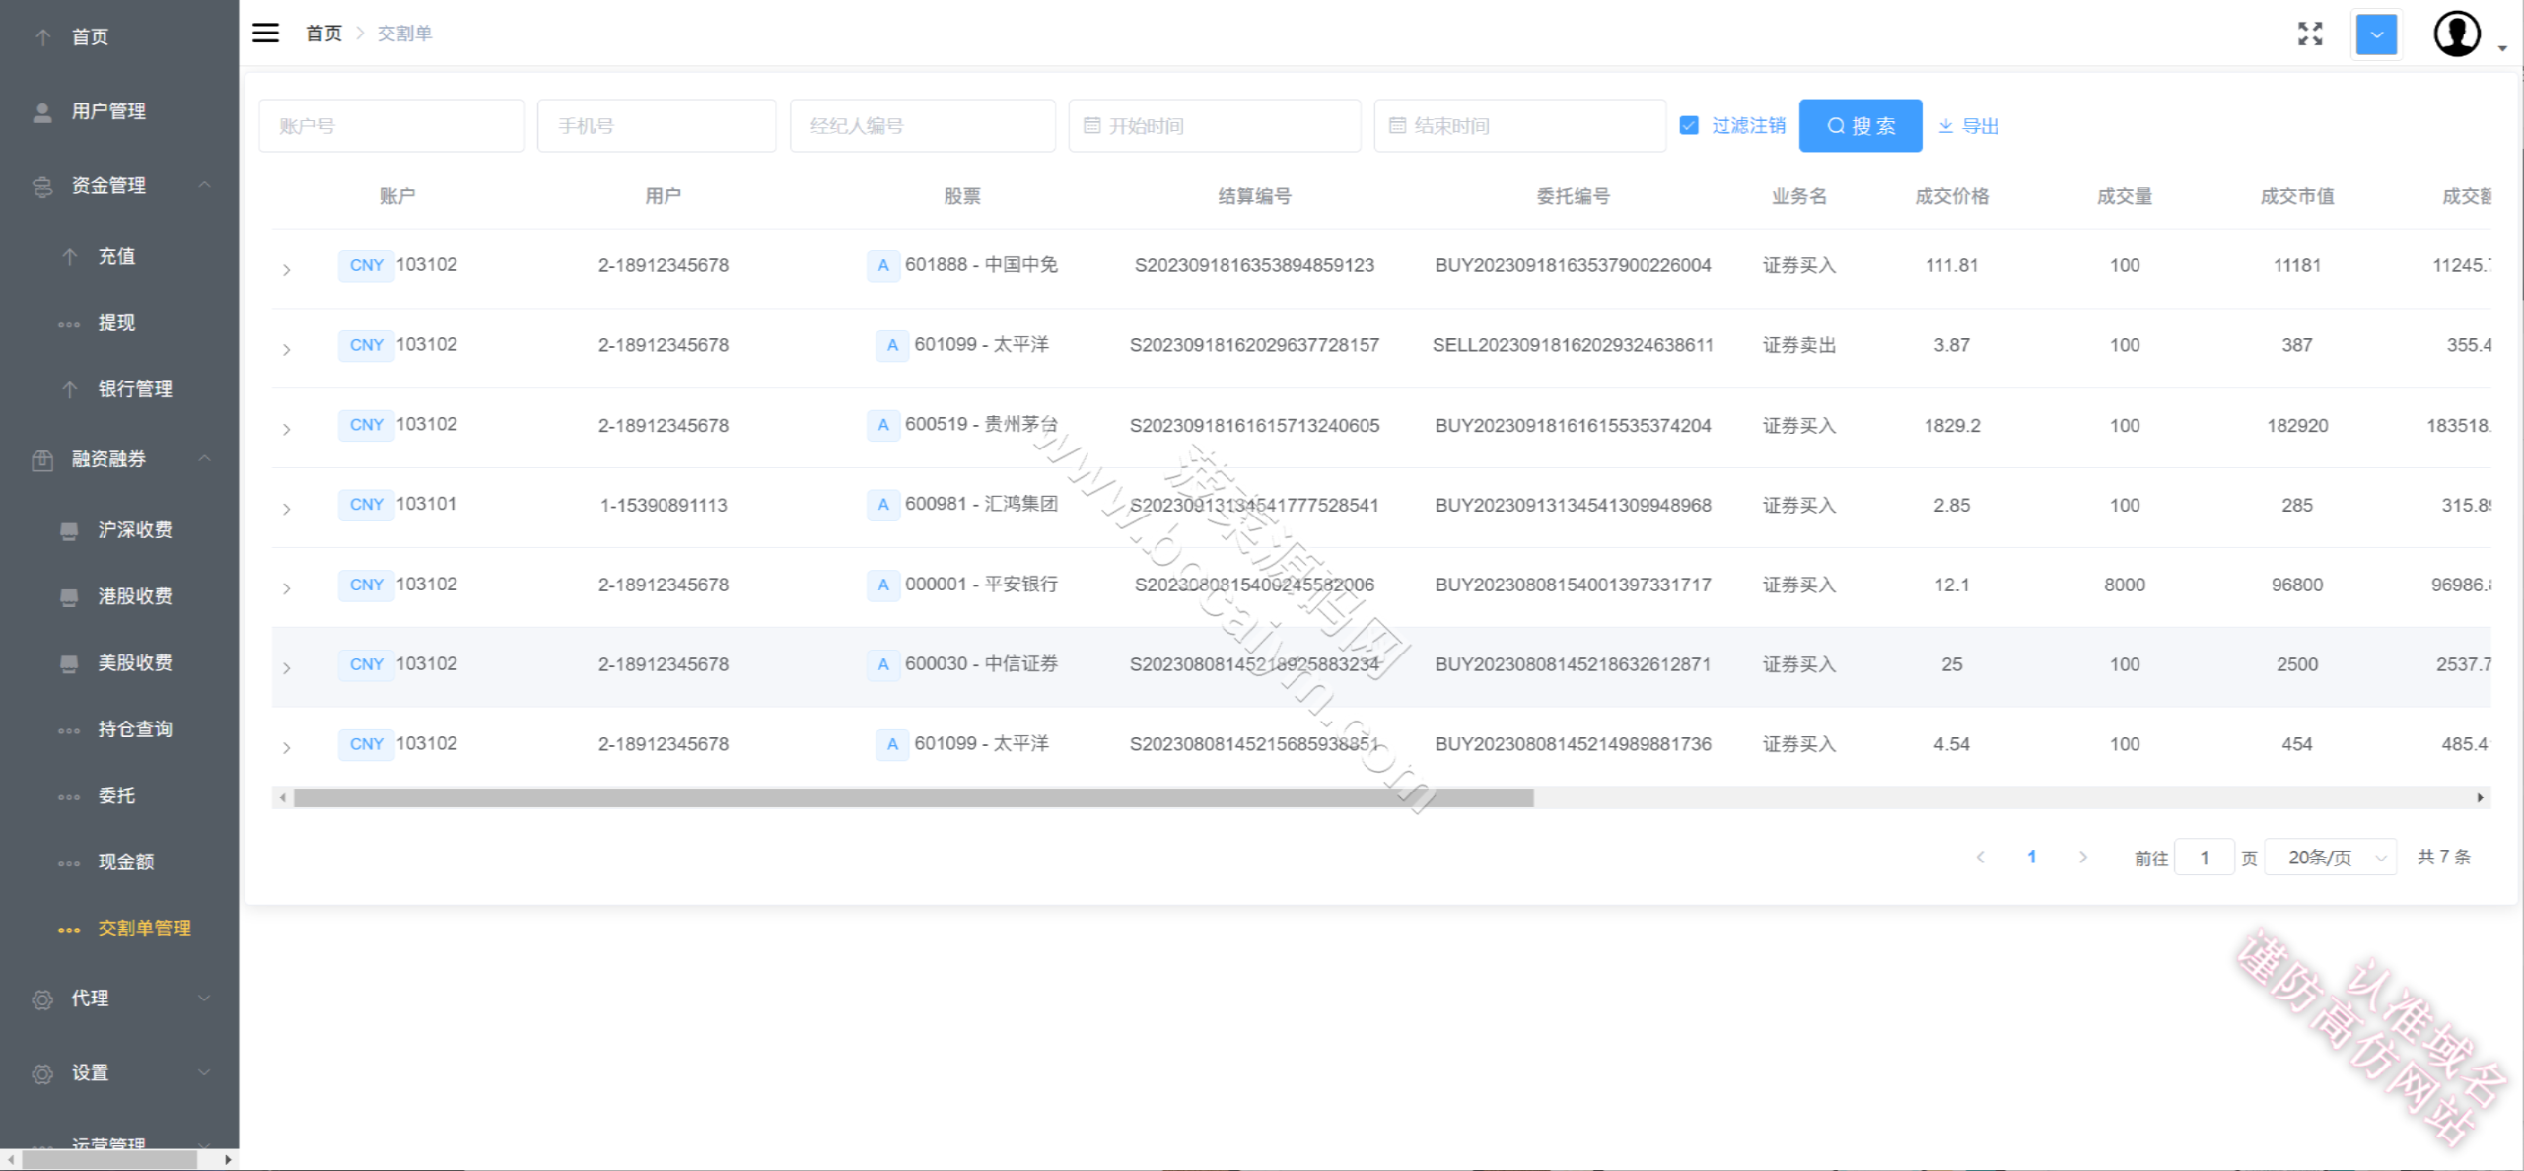
Task: Click the 结束时间 date field
Action: point(1520,125)
